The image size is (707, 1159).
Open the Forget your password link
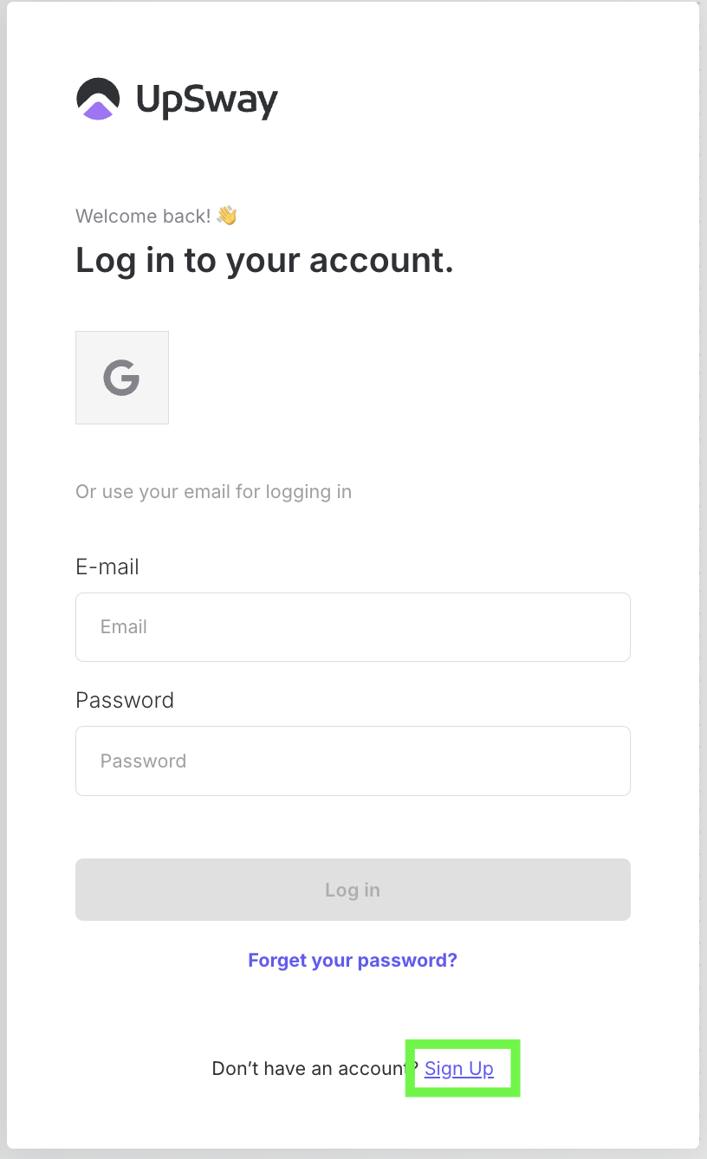(353, 960)
